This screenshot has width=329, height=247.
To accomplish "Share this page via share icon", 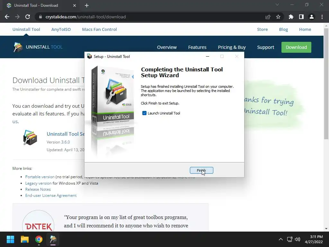I will [x=268, y=17].
